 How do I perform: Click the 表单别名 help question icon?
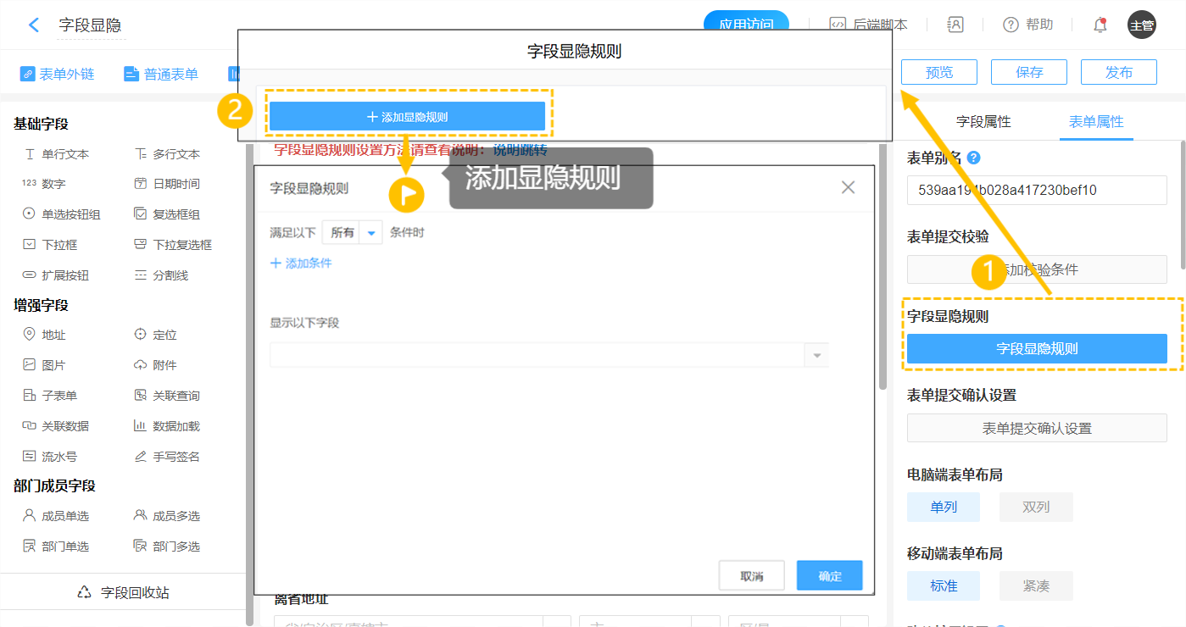click(x=974, y=158)
